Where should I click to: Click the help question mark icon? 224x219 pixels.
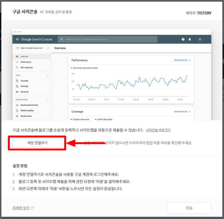click(183, 39)
